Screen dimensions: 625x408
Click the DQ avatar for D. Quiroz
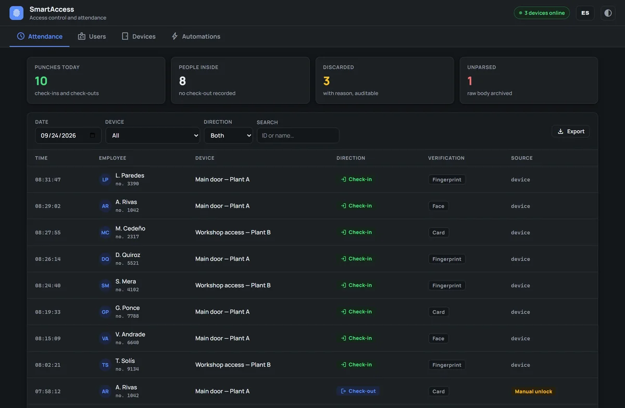(105, 259)
